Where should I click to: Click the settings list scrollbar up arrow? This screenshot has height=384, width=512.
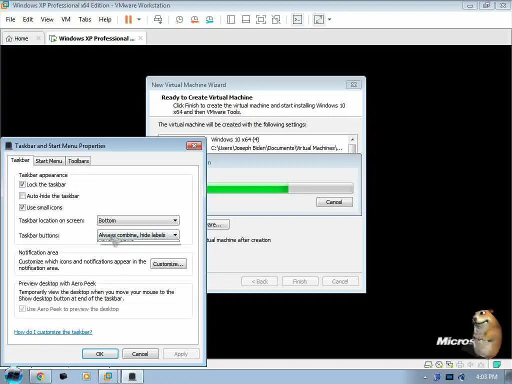[352, 139]
